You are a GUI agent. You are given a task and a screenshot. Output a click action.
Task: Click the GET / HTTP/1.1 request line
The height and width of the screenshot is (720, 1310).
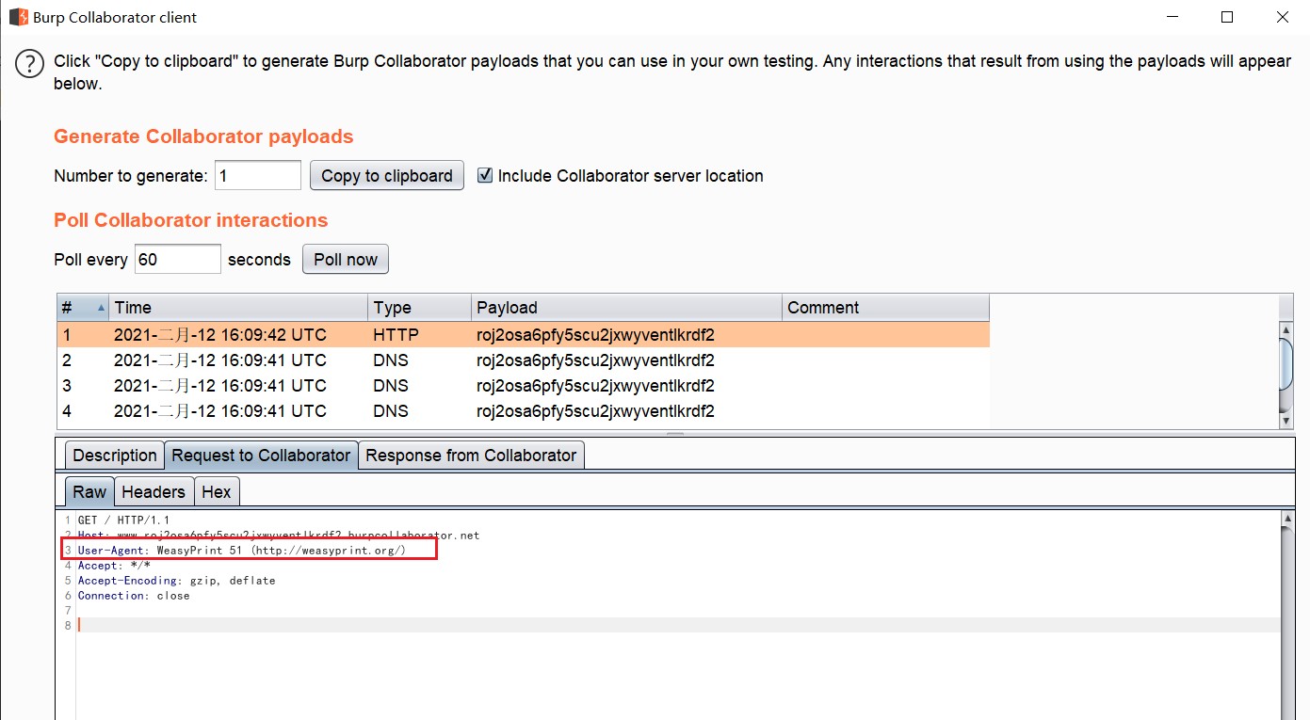(x=123, y=520)
